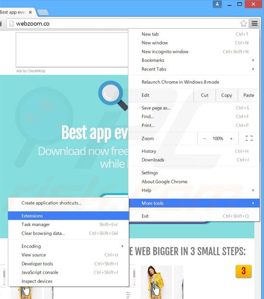Select New tab menu entry
264x299 pixels.
click(x=194, y=34)
